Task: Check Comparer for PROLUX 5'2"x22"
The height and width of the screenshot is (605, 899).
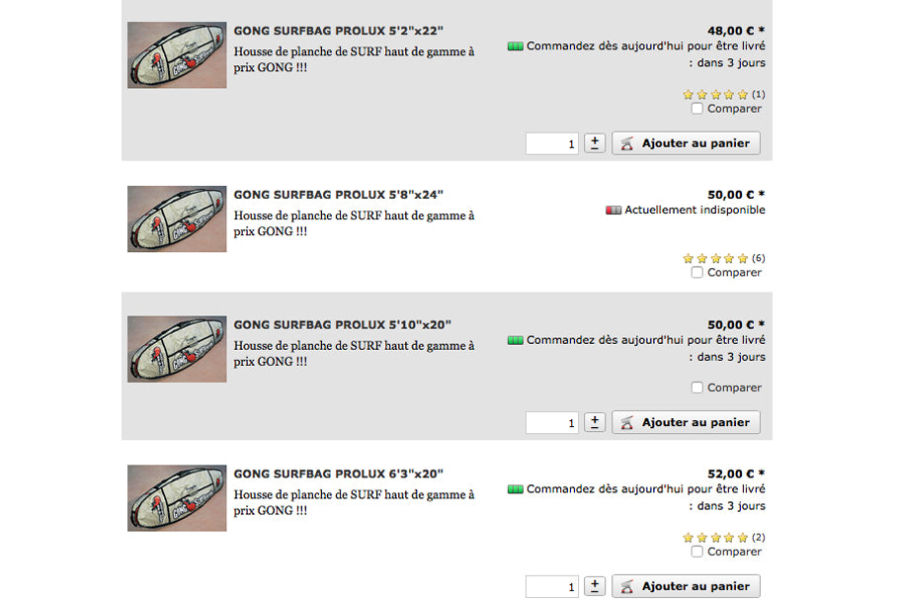Action: (697, 109)
